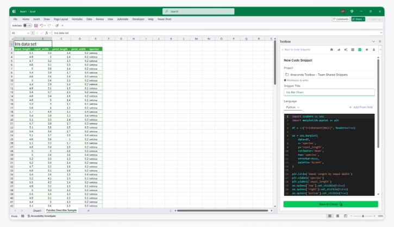Open the Toolbox bar chart visualization icon
394x227 pixels.
339,50
